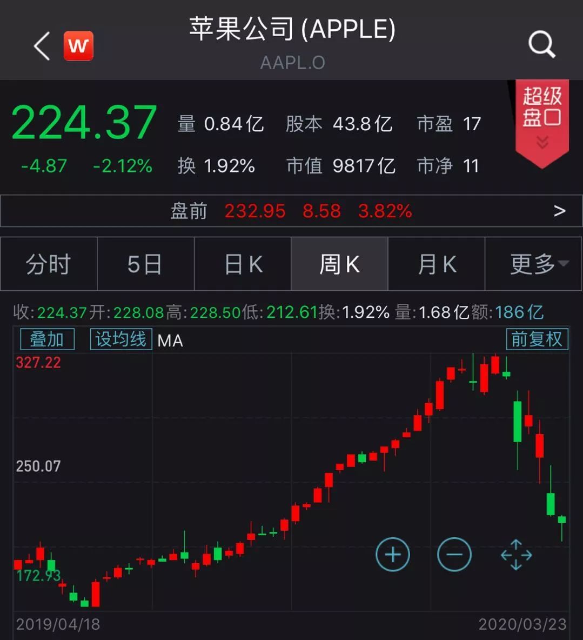Toggle the 前复权 adjustment option
Image resolution: width=583 pixels, height=640 pixels.
(537, 339)
